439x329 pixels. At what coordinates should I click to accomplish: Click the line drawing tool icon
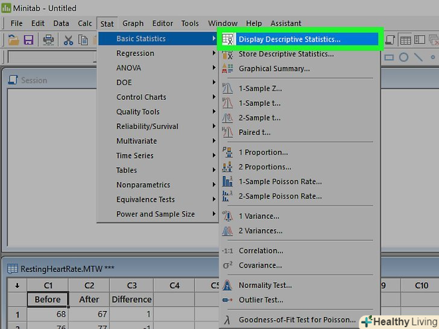(418, 57)
